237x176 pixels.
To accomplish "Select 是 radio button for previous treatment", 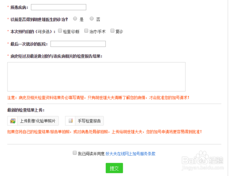I will click(x=75, y=18).
